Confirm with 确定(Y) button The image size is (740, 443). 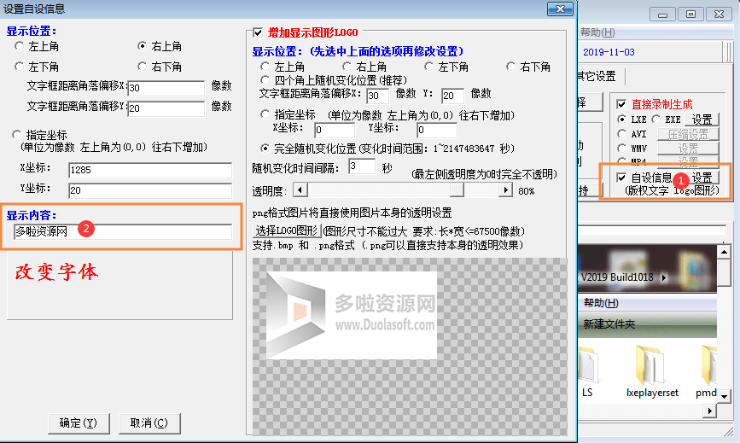(x=79, y=423)
